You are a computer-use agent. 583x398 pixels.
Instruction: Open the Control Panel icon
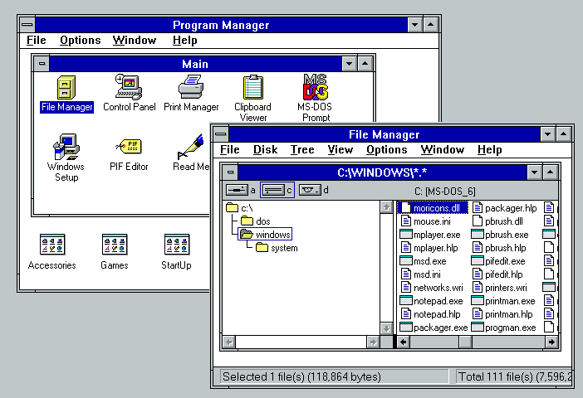tap(129, 87)
